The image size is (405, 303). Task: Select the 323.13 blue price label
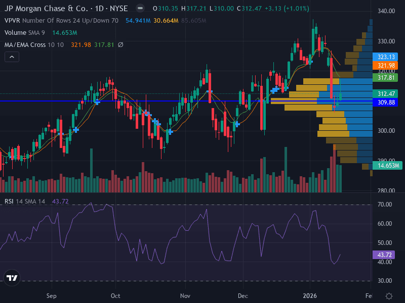click(385, 57)
